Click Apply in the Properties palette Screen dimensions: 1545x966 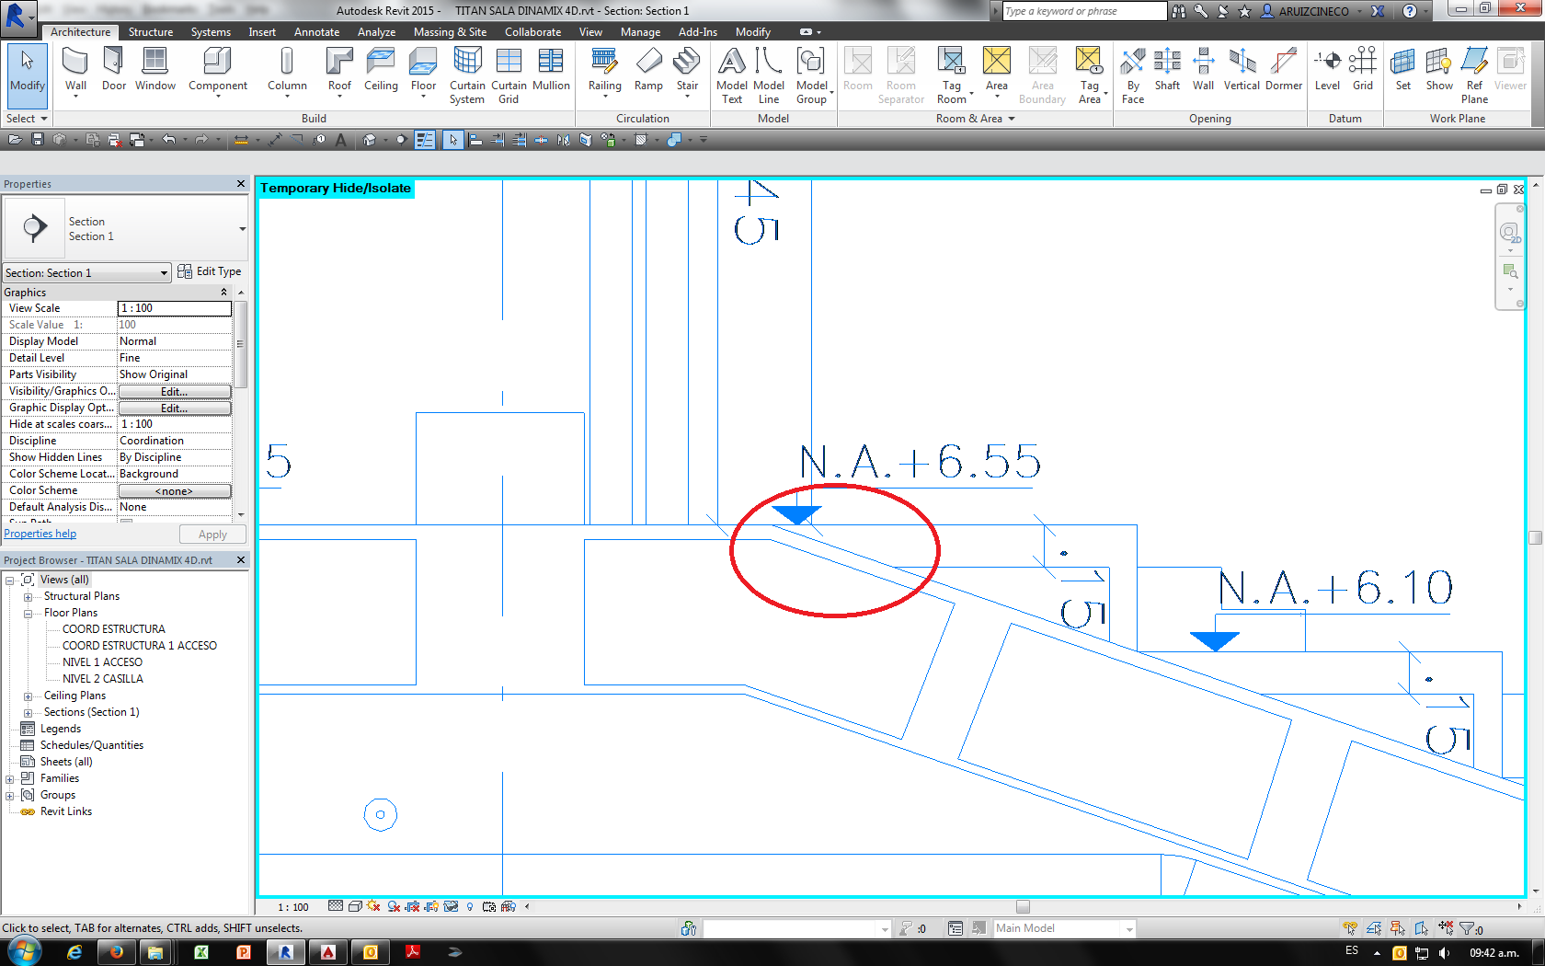tap(212, 534)
